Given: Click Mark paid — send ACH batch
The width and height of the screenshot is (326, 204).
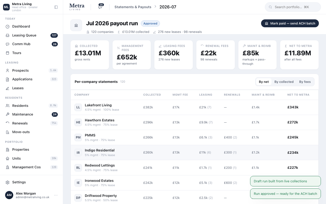Looking at the screenshot, I should [x=290, y=23].
